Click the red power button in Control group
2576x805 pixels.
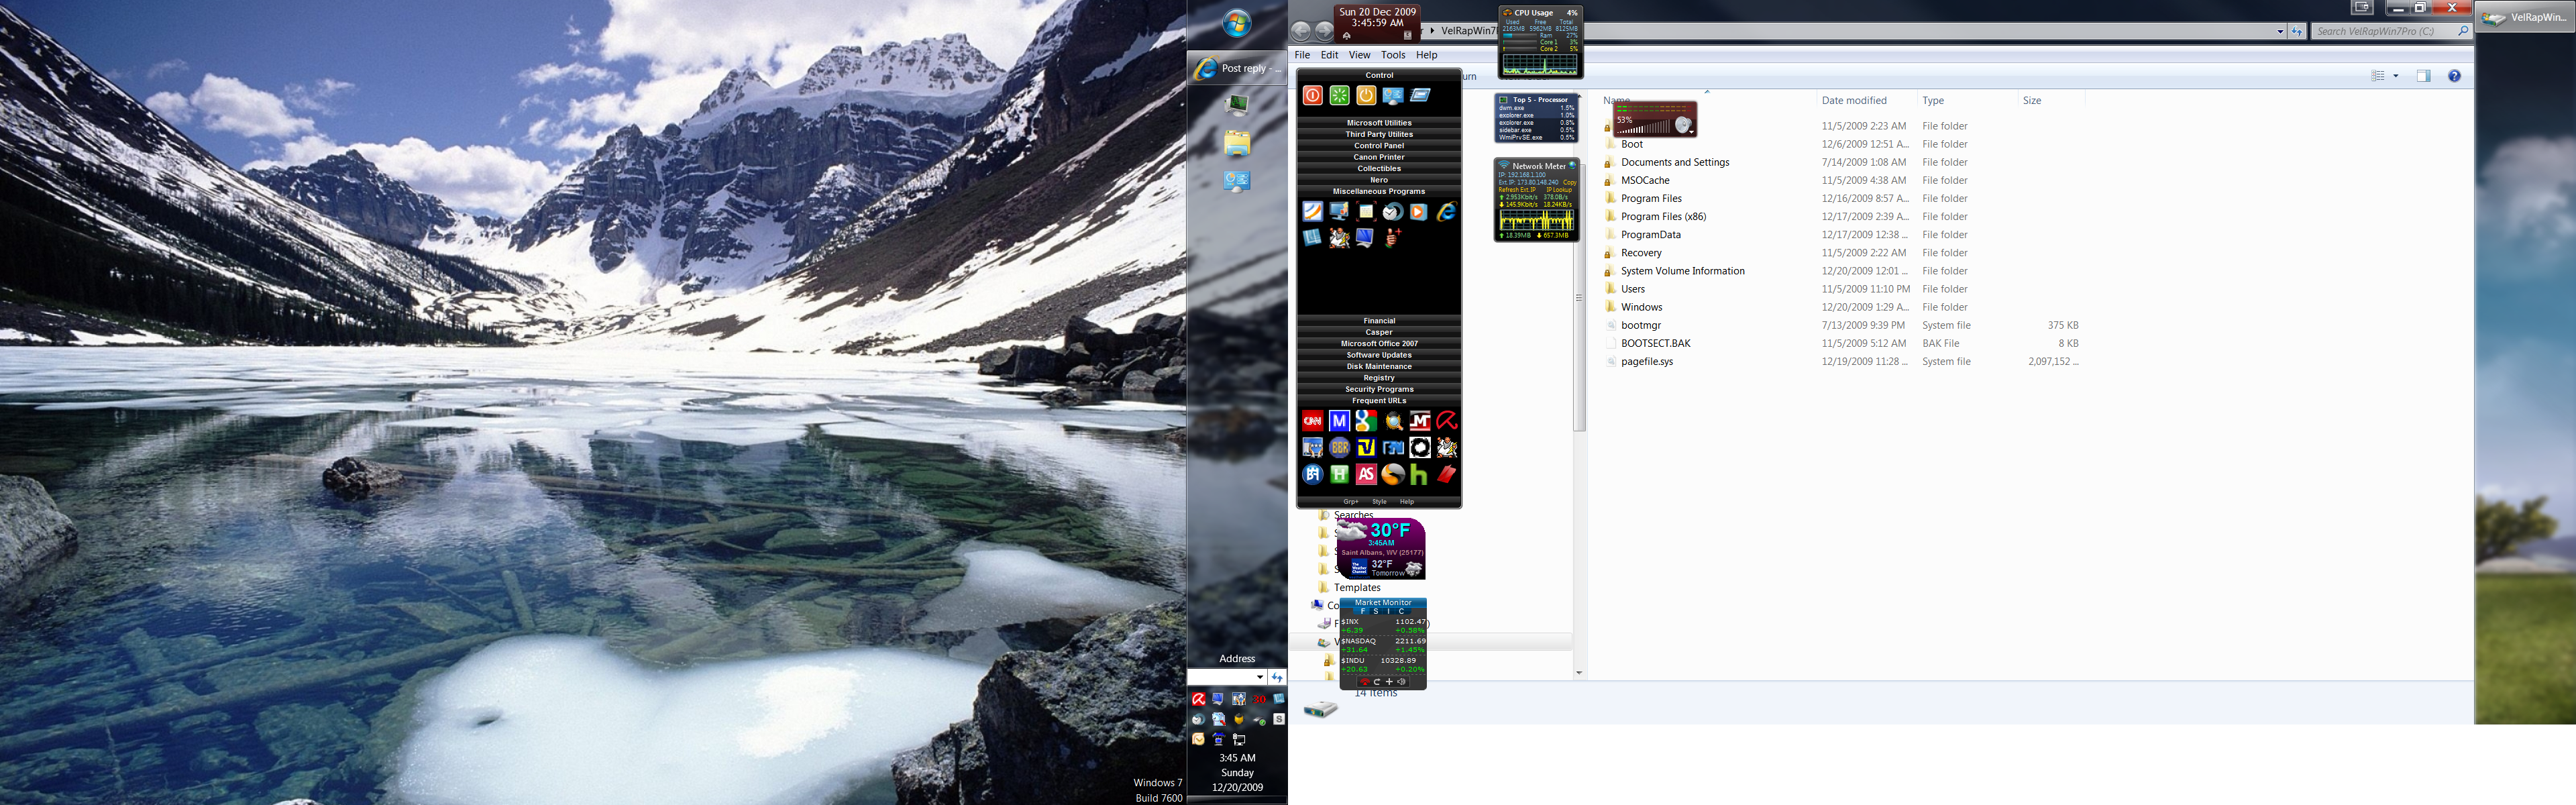pyautogui.click(x=1312, y=95)
